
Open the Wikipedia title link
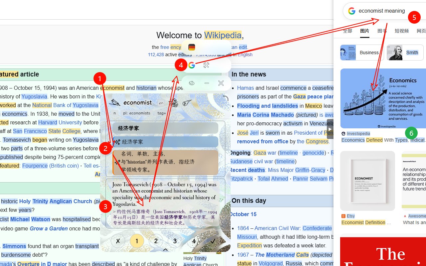click(x=223, y=35)
